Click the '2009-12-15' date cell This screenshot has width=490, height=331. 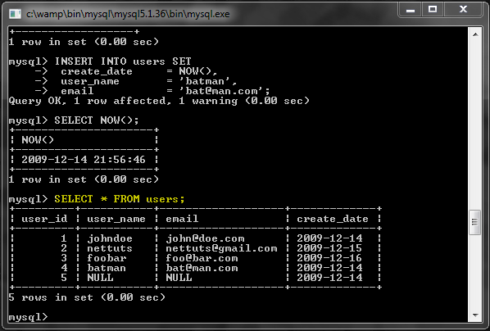coord(329,248)
